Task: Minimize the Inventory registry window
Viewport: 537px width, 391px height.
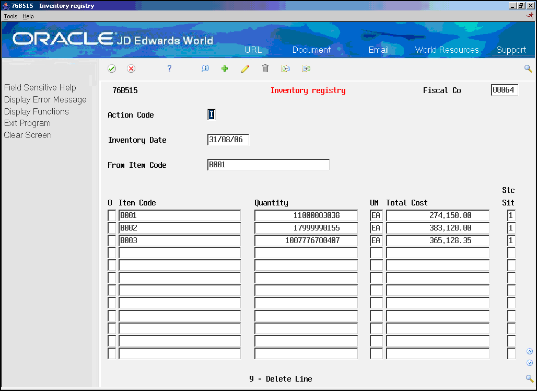Action: tap(512, 5)
